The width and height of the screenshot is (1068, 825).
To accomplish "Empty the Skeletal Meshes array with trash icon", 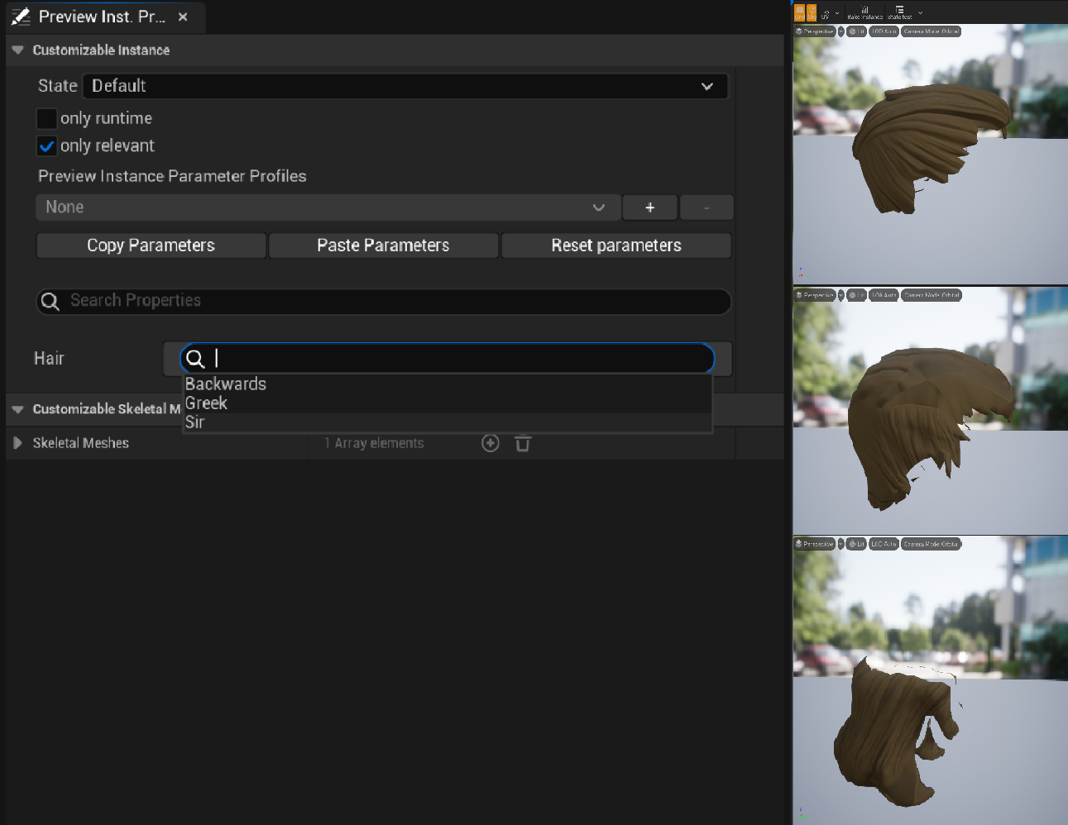I will tap(523, 444).
